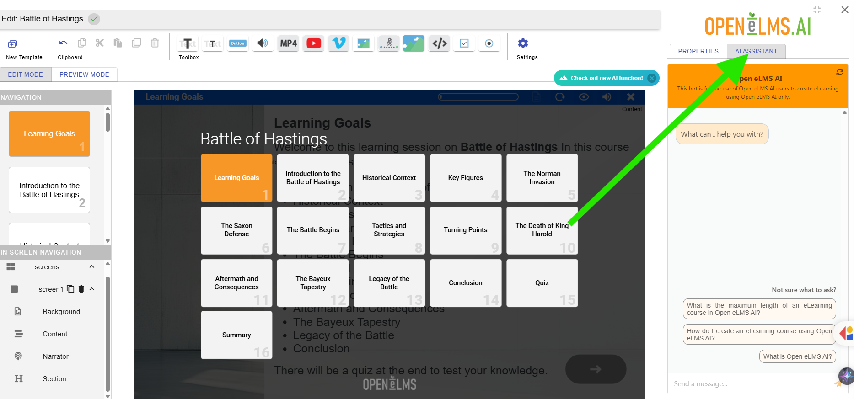The image size is (854, 399).
Task: Insert HTML code element
Action: pos(440,43)
